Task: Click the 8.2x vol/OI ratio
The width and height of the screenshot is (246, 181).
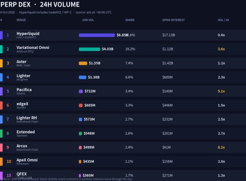Action: 221,147
